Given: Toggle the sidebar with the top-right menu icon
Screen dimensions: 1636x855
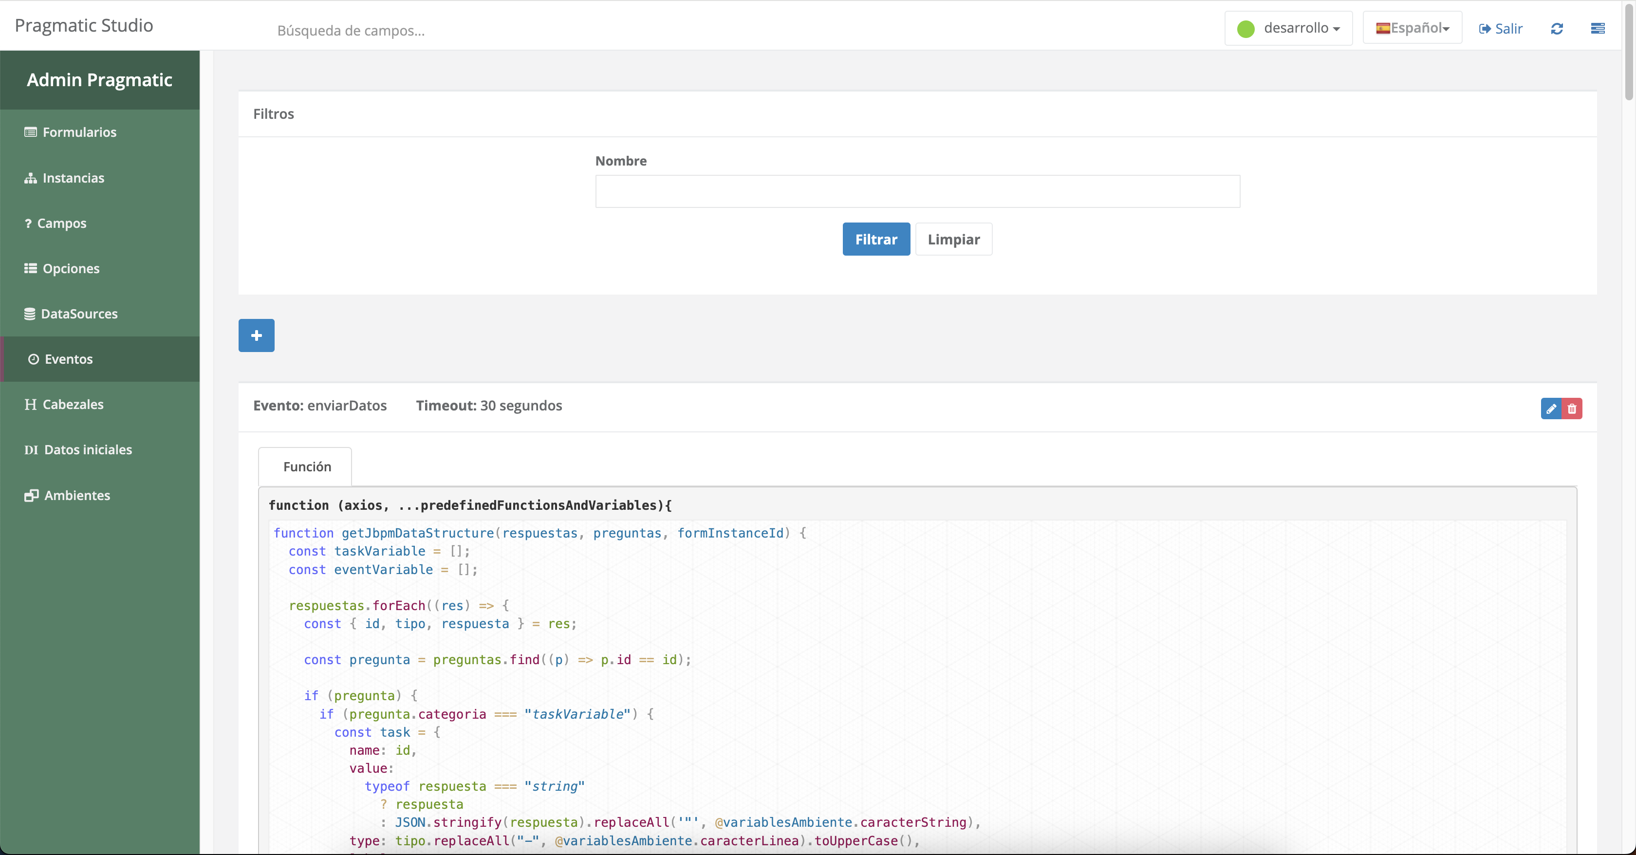Looking at the screenshot, I should (1598, 29).
